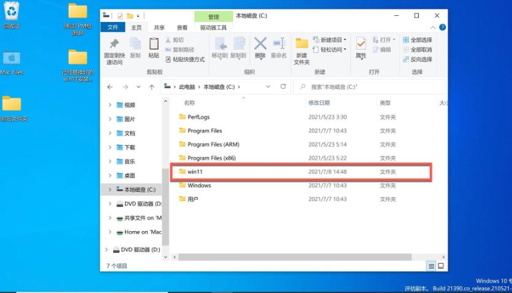Click Quick Access Toolbar new folder icon
512x293 pixels.
130,16
